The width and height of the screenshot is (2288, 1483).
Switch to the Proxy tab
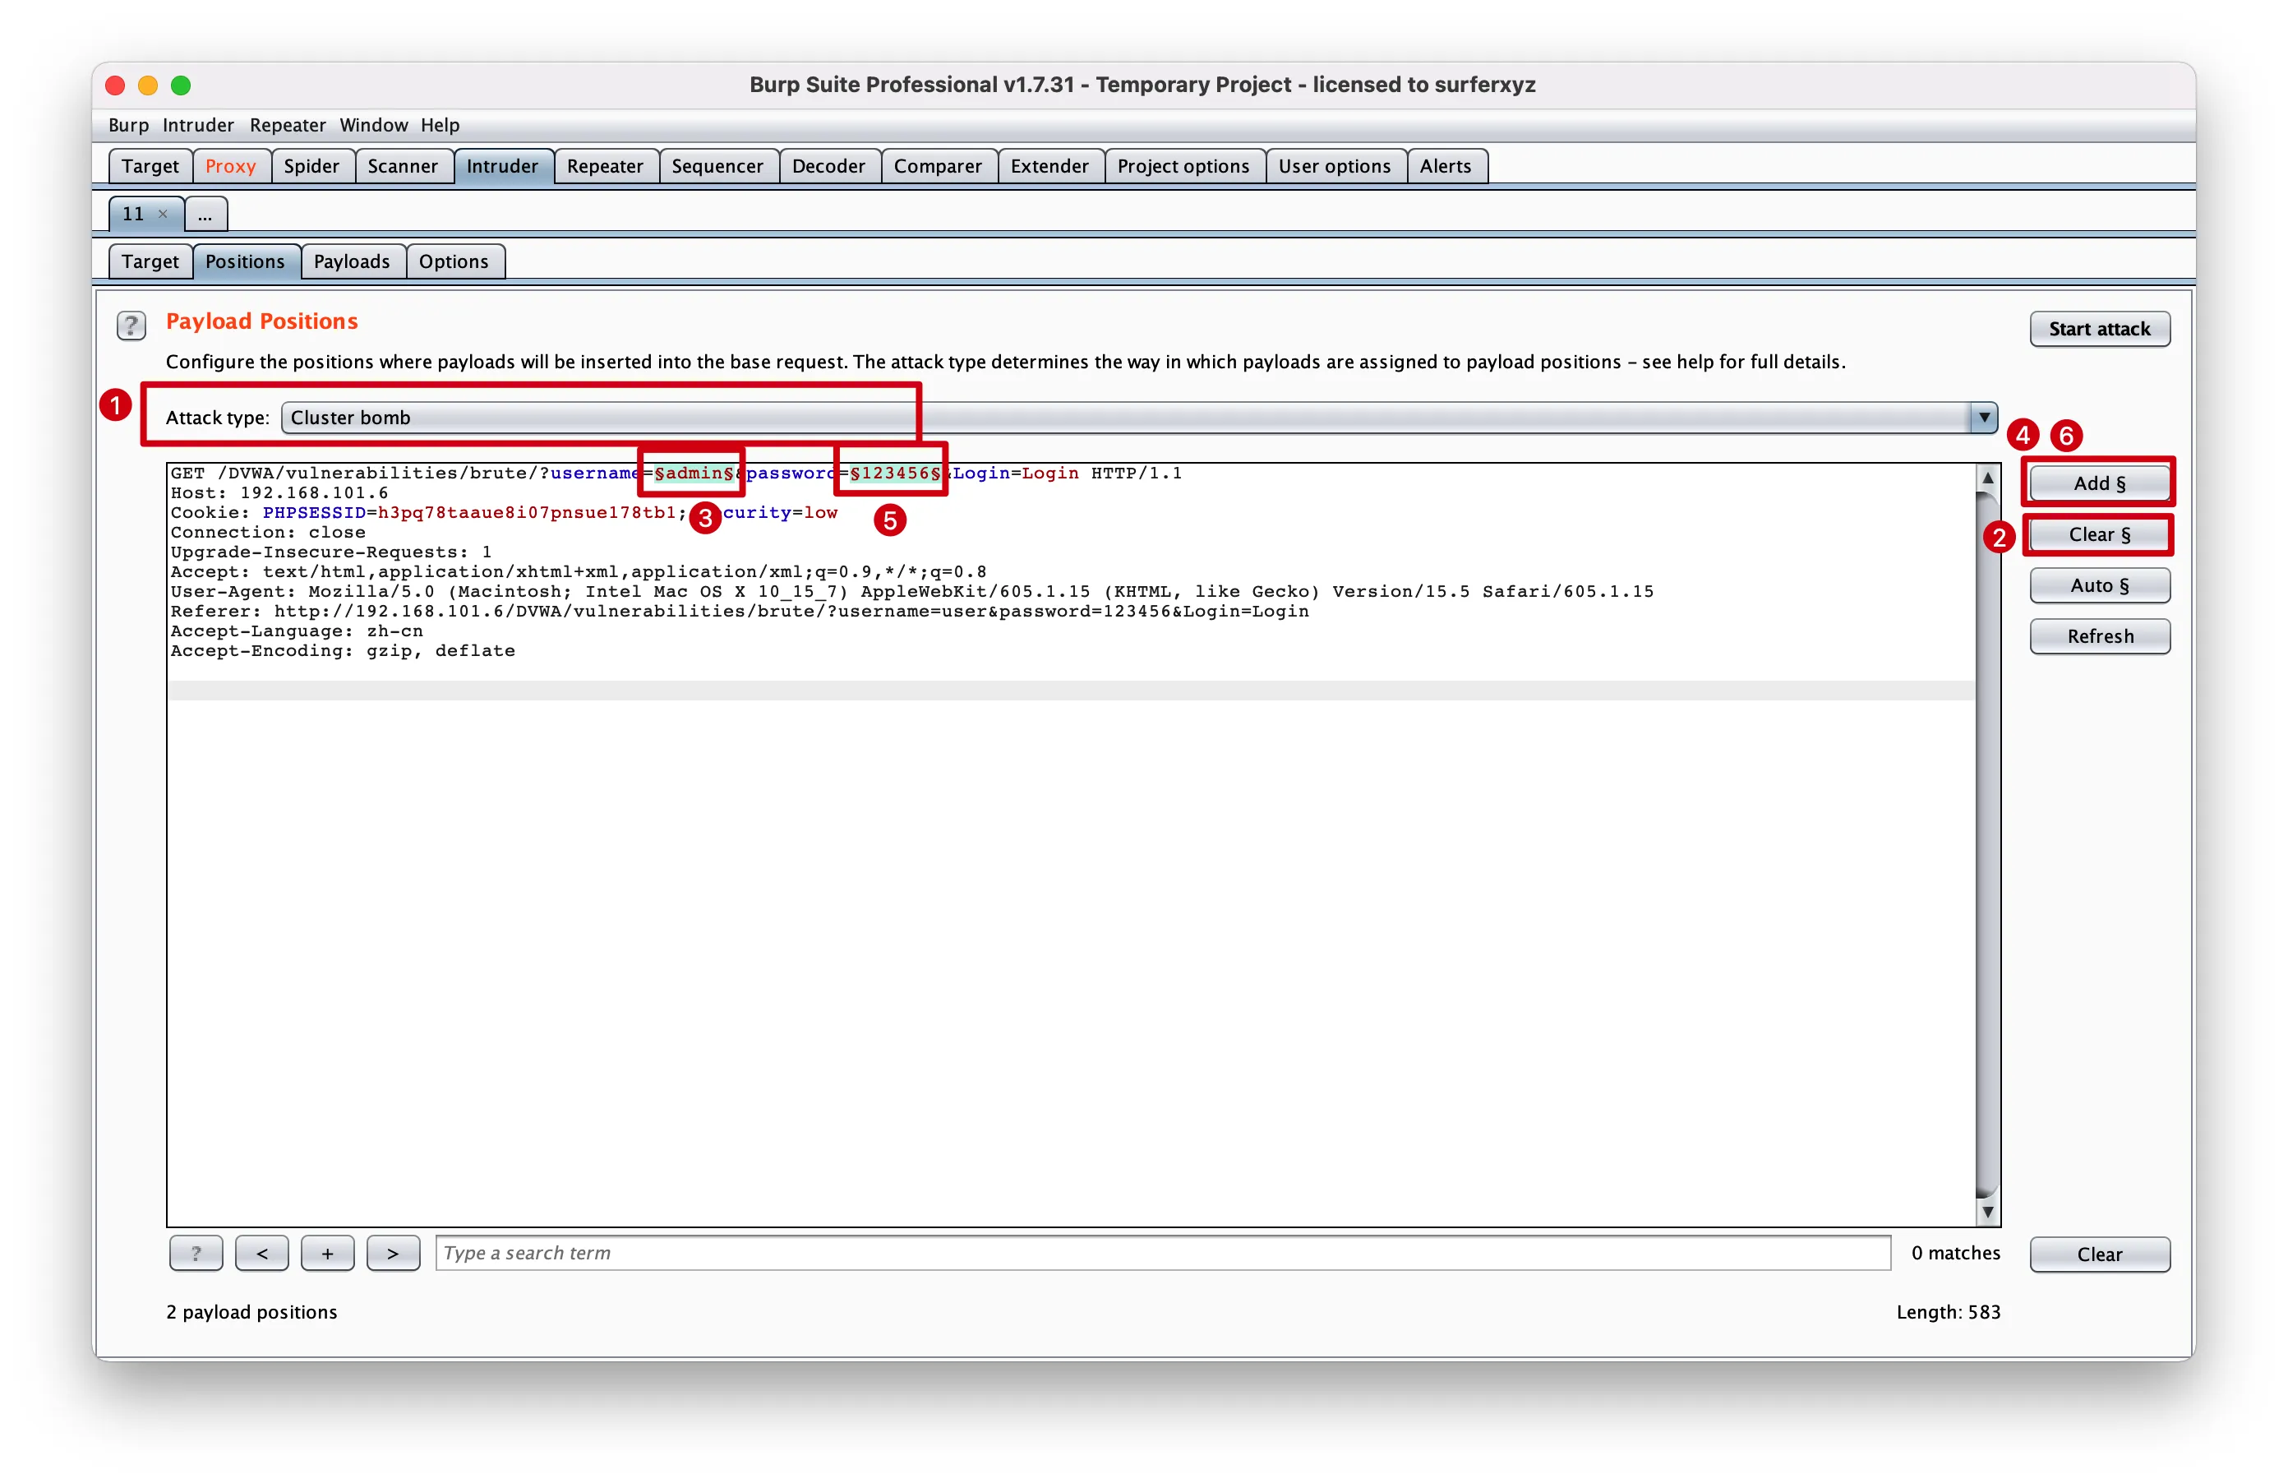[231, 166]
